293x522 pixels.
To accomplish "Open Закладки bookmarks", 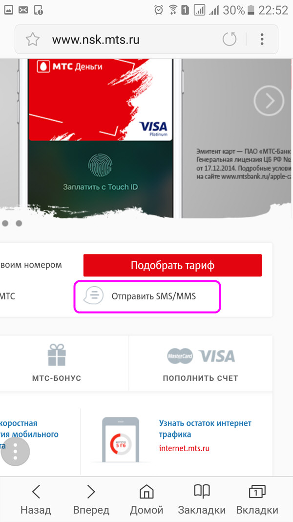I will 202,499.
